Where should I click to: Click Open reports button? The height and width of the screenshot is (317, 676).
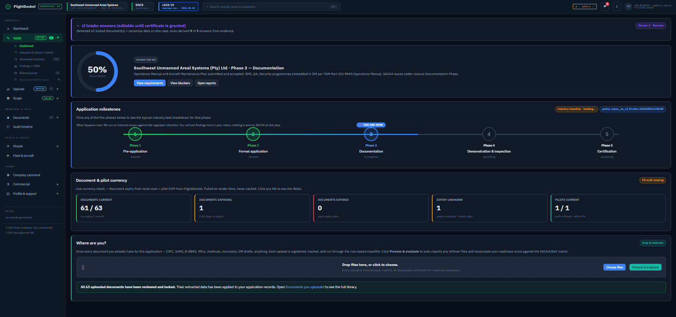point(206,83)
